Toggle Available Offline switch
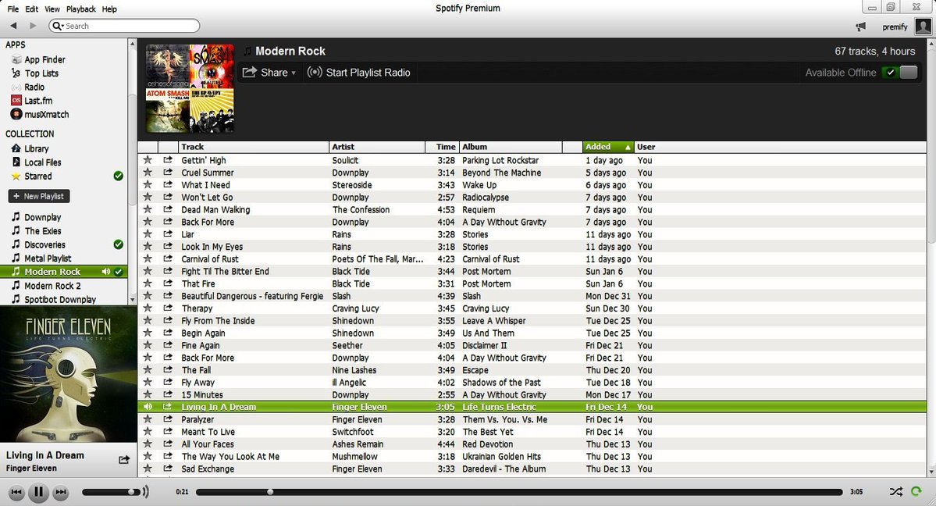 899,73
